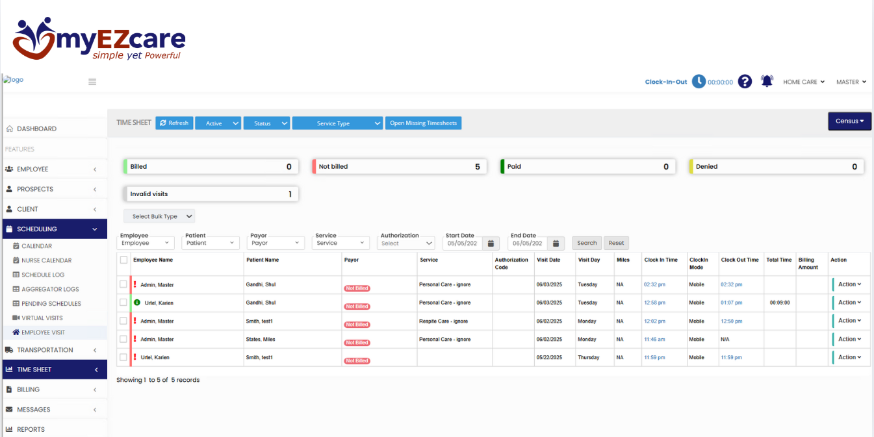The height and width of the screenshot is (437, 874).
Task: Click the Transportation truck icon
Action: (x=9, y=350)
